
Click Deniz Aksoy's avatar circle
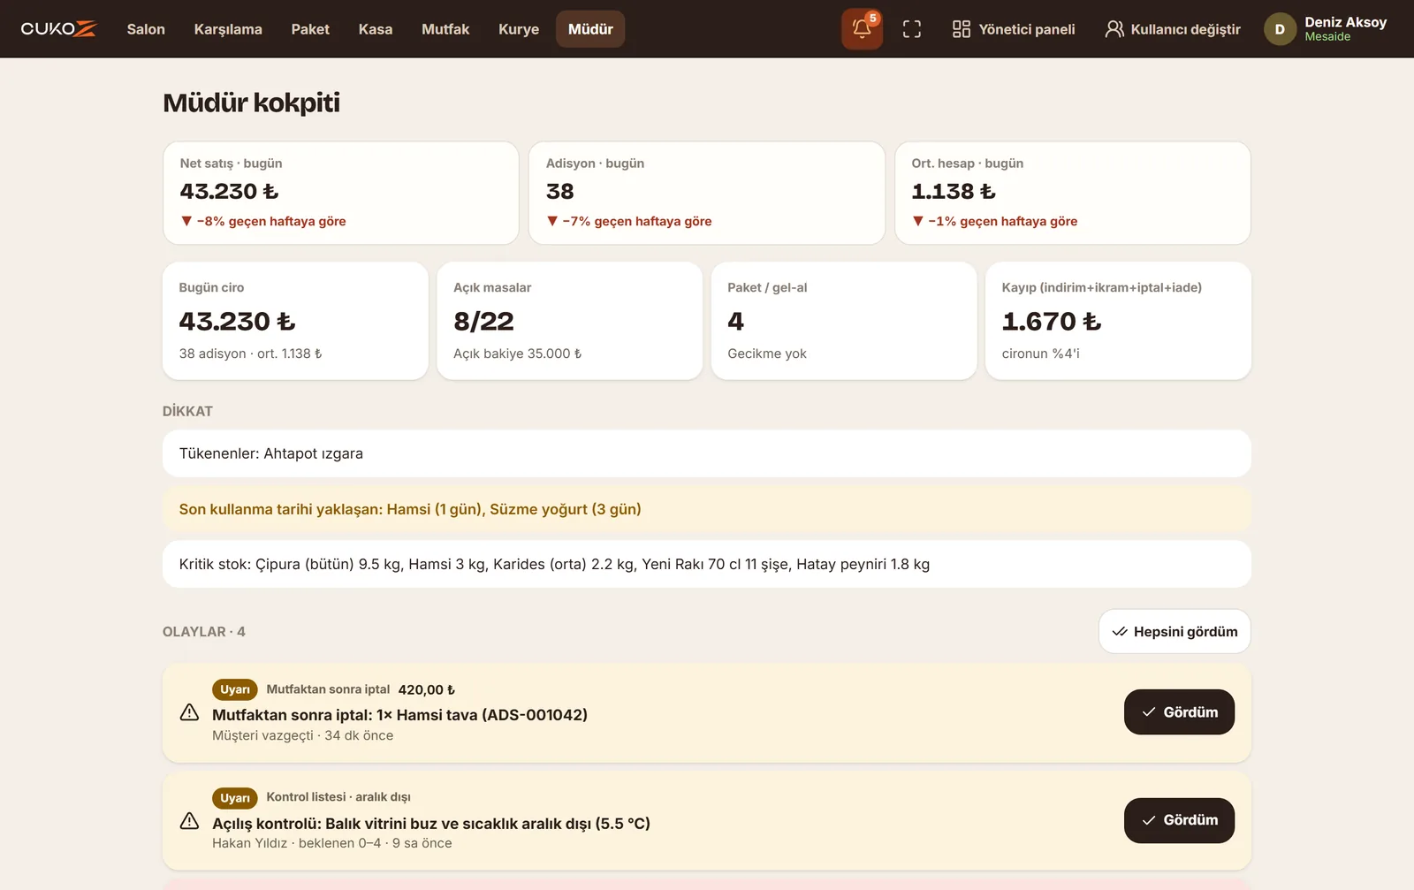click(1280, 29)
